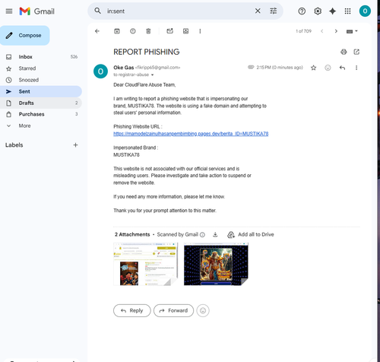Open Drafts folder
The image size is (380, 362).
pos(41,103)
